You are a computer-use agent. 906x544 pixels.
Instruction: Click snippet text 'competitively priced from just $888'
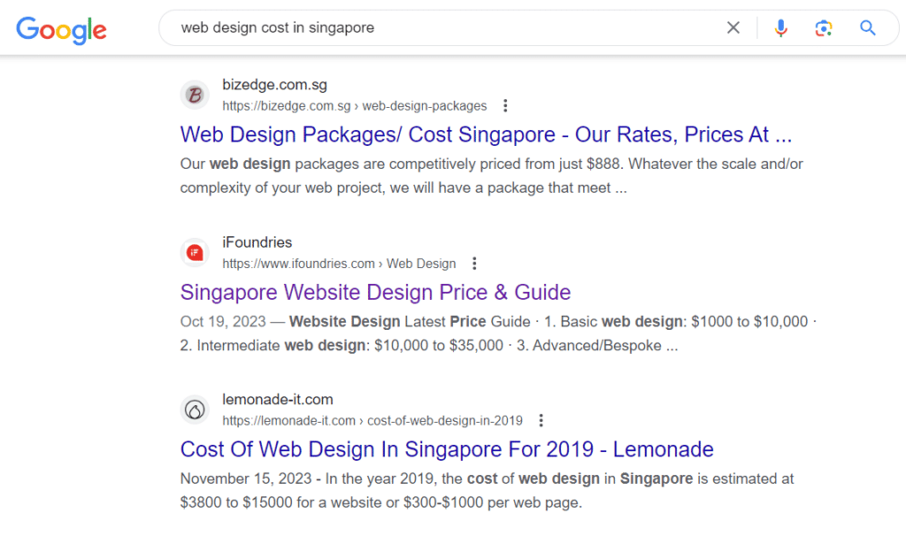(x=506, y=164)
